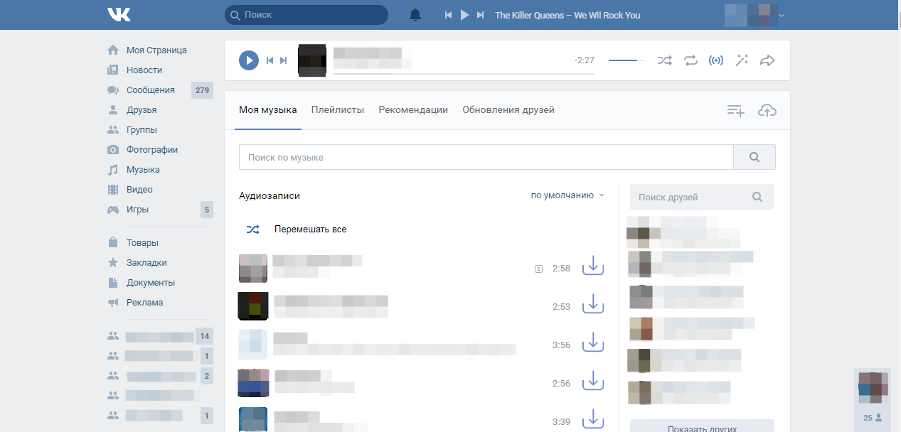This screenshot has height=432, width=901.
Task: Download the first track in the list
Action: tap(592, 266)
